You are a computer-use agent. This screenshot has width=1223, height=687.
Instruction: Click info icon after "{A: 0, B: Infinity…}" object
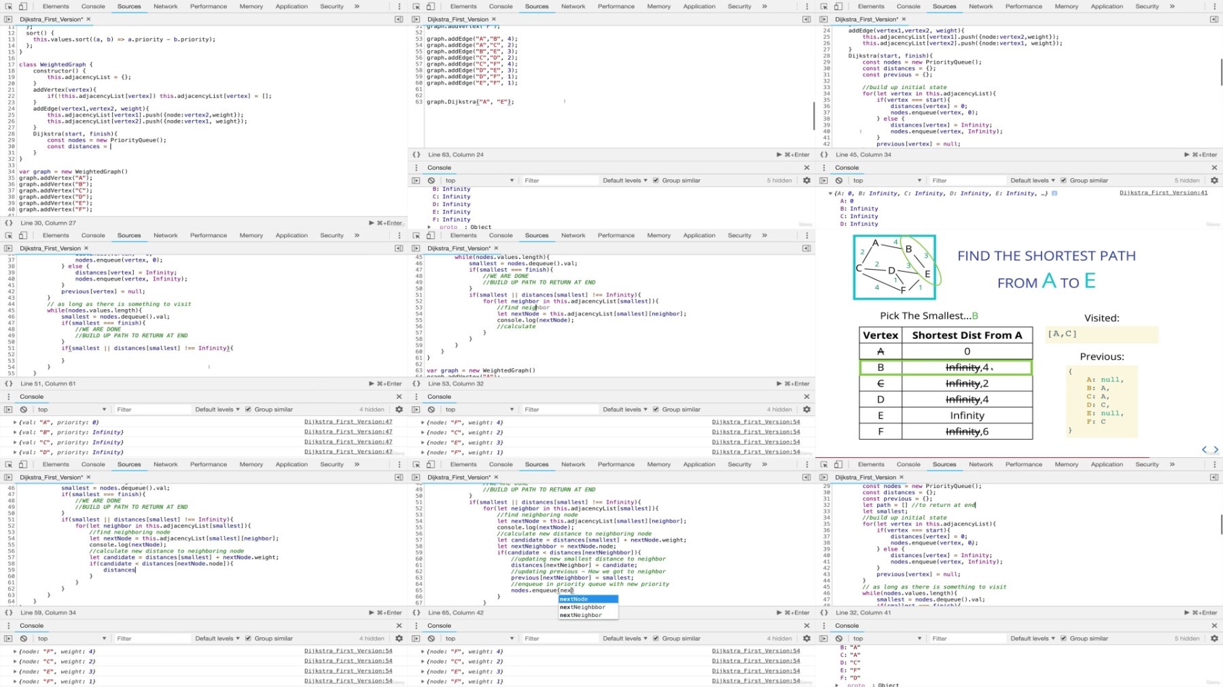click(x=1054, y=194)
